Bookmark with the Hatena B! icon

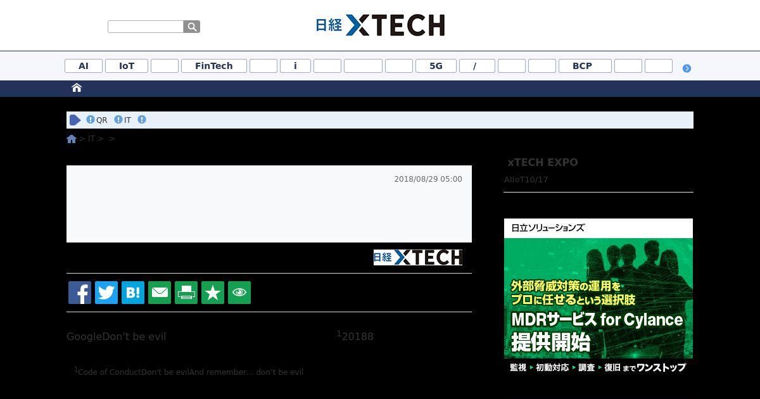pos(133,293)
